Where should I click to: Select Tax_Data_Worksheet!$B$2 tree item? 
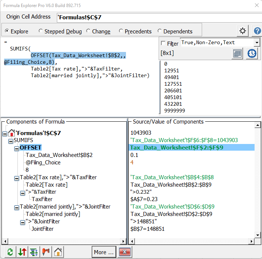click(x=59, y=155)
